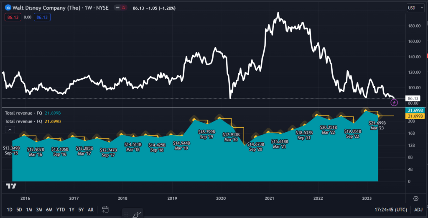Select the YTD time range
This screenshot has width=428, height=218.
(61, 210)
